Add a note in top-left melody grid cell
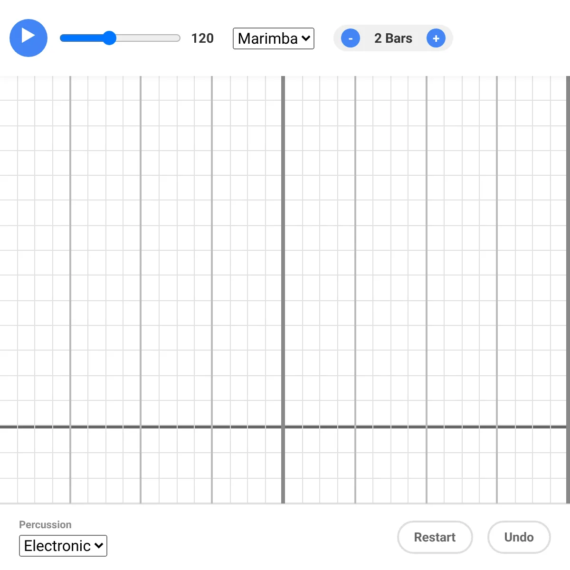 click(9, 88)
